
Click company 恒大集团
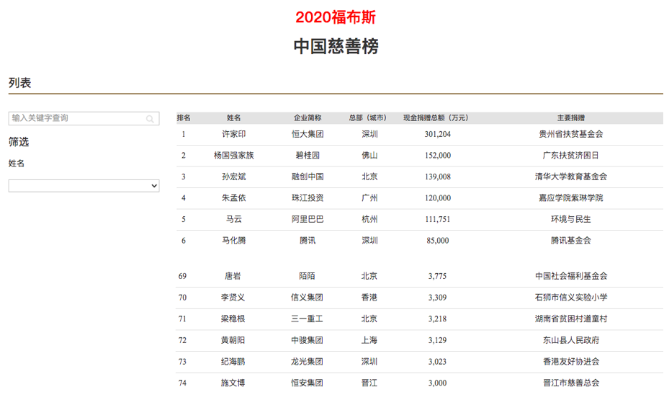tap(308, 134)
